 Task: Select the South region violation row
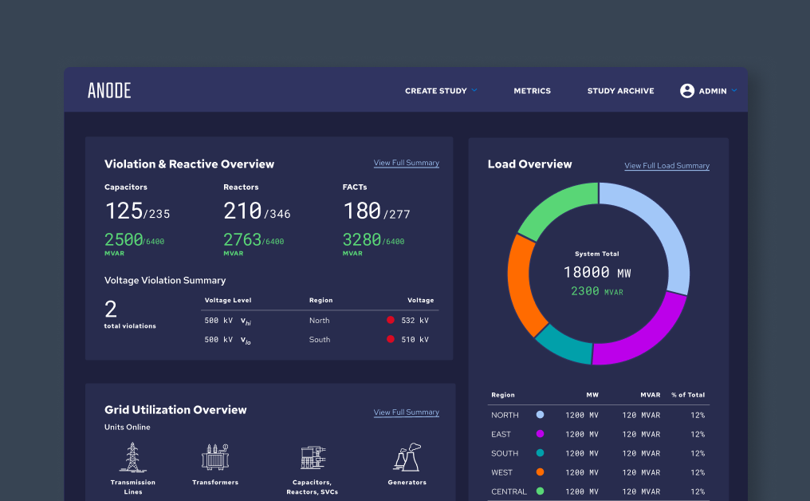(x=320, y=340)
